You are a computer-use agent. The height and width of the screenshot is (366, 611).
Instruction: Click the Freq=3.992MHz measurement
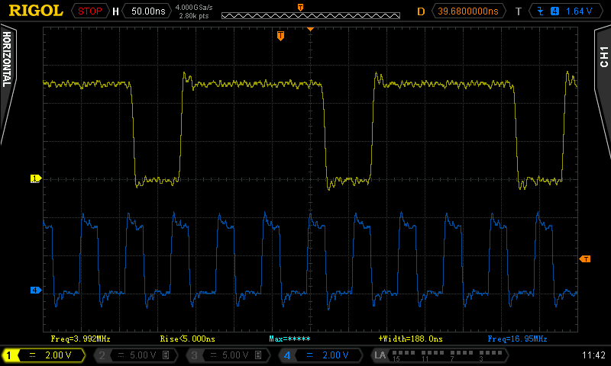pyautogui.click(x=81, y=339)
